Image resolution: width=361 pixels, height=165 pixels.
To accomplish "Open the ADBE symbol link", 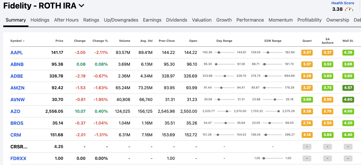I will coord(17,76).
